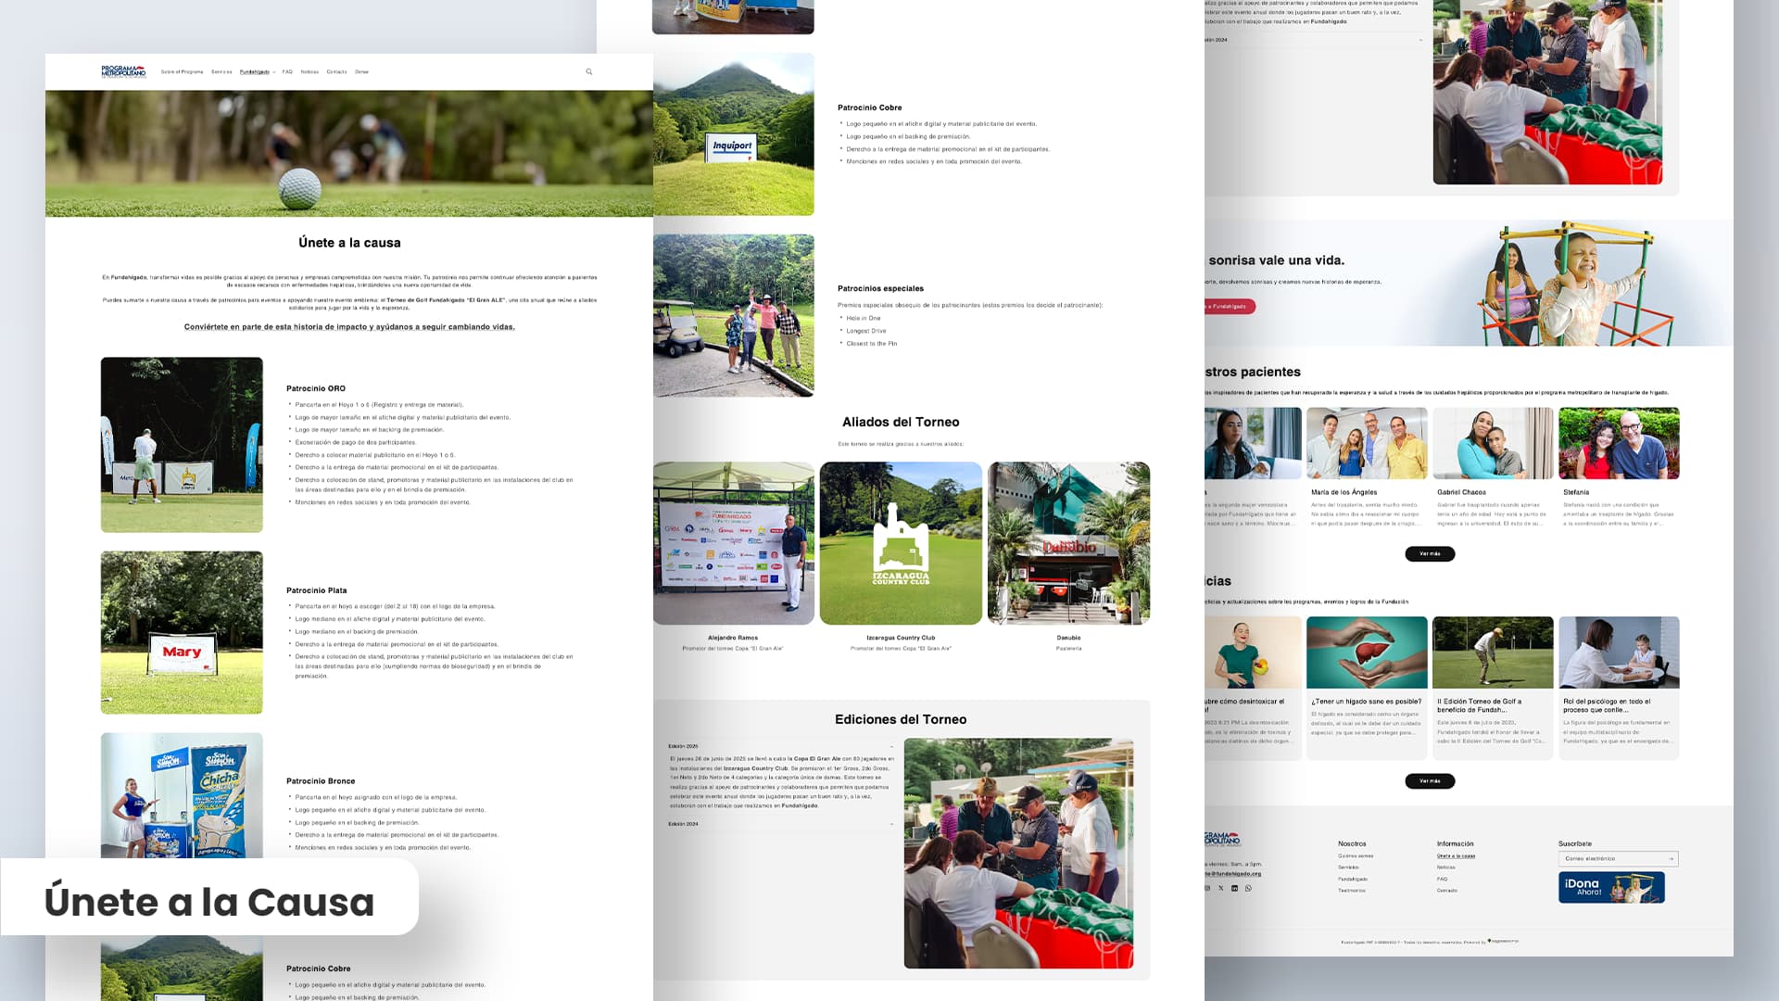
Task: Open the Stefania patient card
Action: [x=1619, y=467]
